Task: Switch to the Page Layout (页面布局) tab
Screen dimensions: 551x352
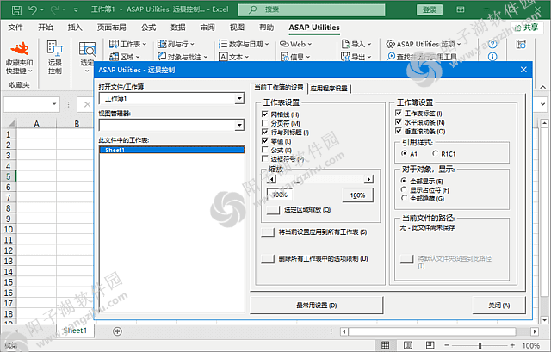Action: tap(111, 28)
